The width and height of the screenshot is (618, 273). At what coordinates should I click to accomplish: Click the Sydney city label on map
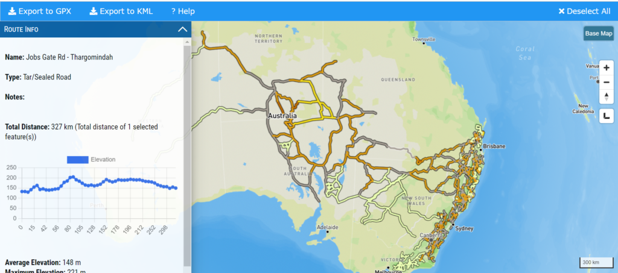464,228
